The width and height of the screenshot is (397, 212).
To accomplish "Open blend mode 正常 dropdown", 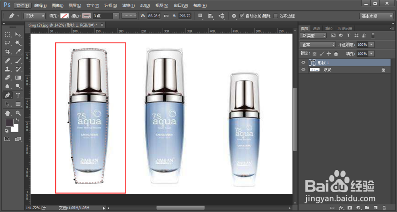I will coord(318,45).
